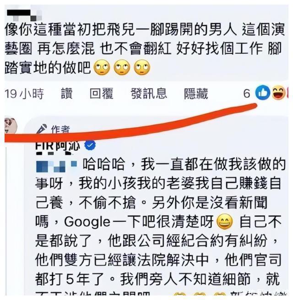Click the laughing face reaction icon
The image size is (293, 300).
coord(279,92)
